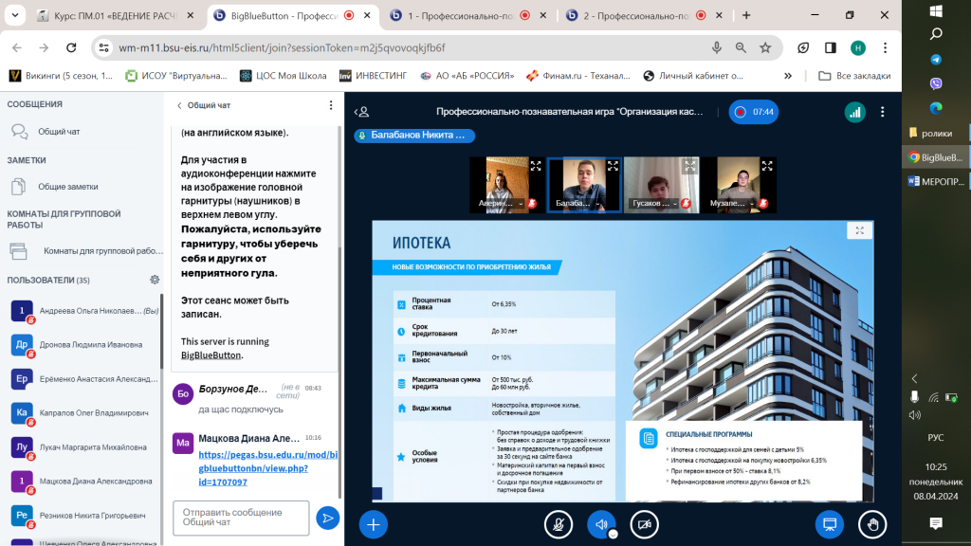
Task: Open a new browser tab
Action: tap(746, 15)
